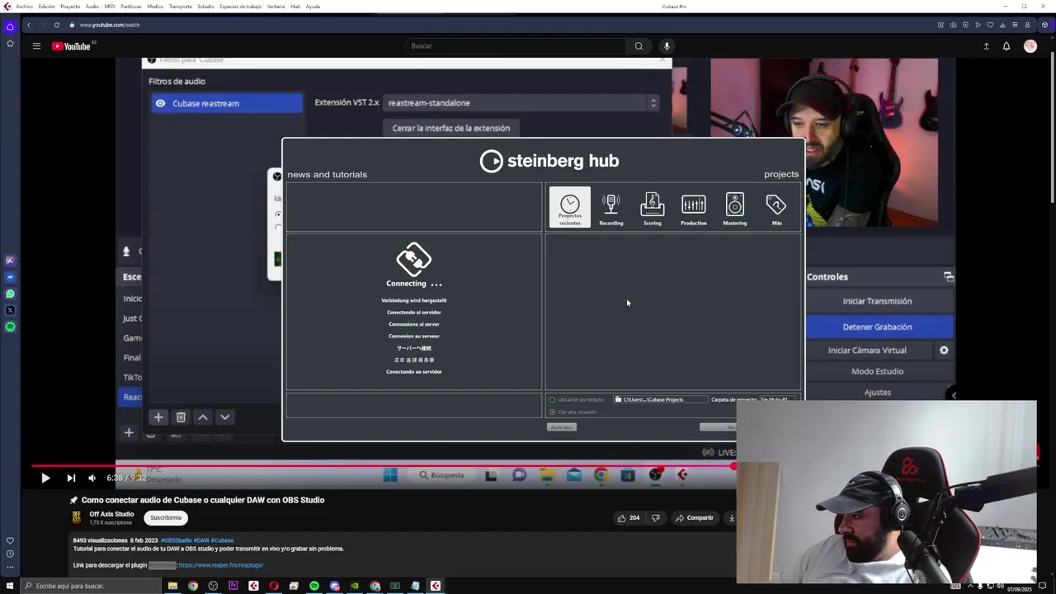Click Iniciar Cámara Virtual button
This screenshot has height=594, width=1056.
point(867,351)
